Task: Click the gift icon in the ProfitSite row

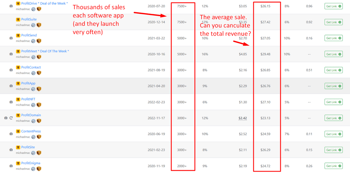Action: tap(11, 150)
